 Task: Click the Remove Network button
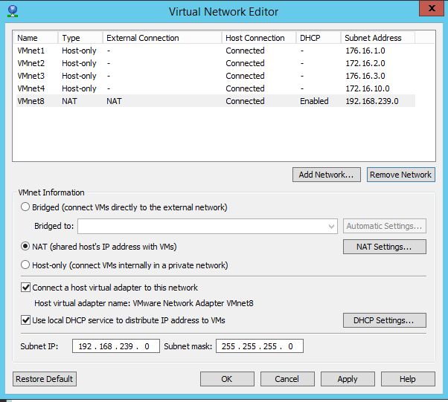tap(401, 175)
